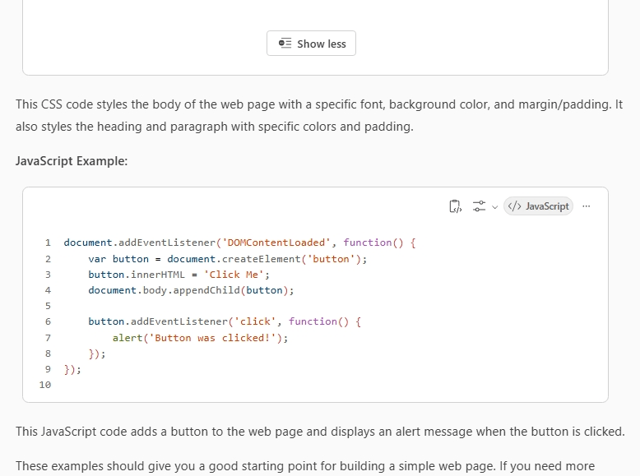This screenshot has width=640, height=476.
Task: Collapse the code block with Show less
Action: pos(312,44)
